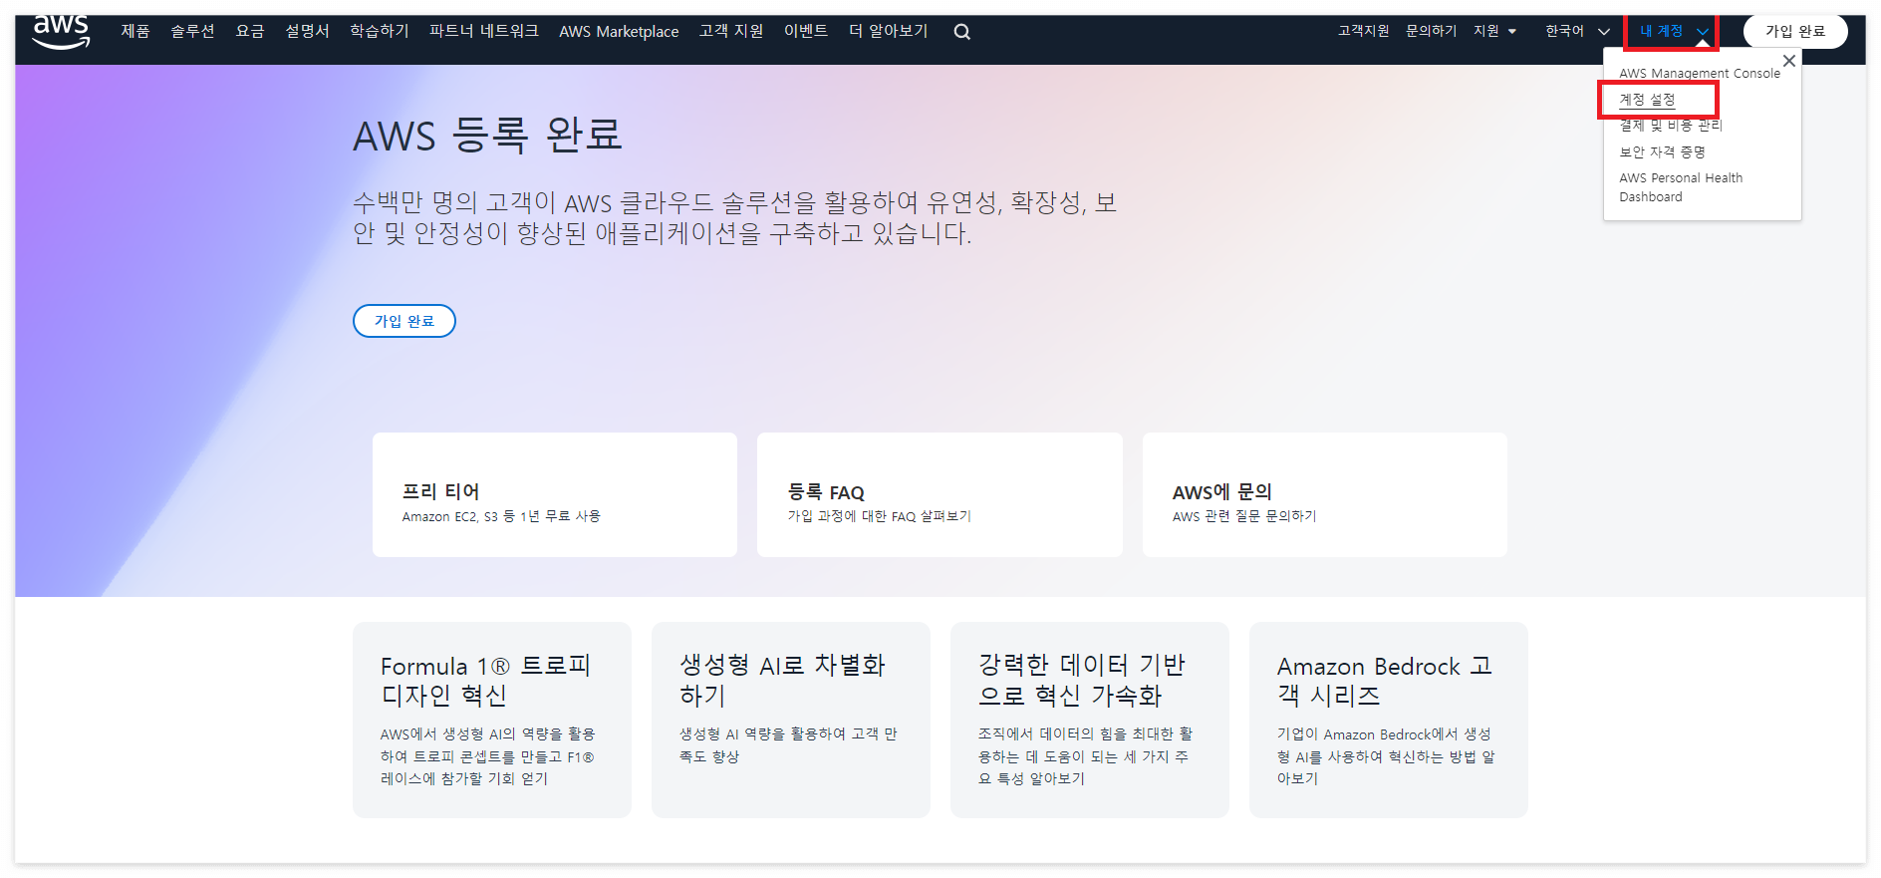This screenshot has width=1881, height=878.
Task: Open the 프리 티어 card
Action: pyautogui.click(x=555, y=494)
